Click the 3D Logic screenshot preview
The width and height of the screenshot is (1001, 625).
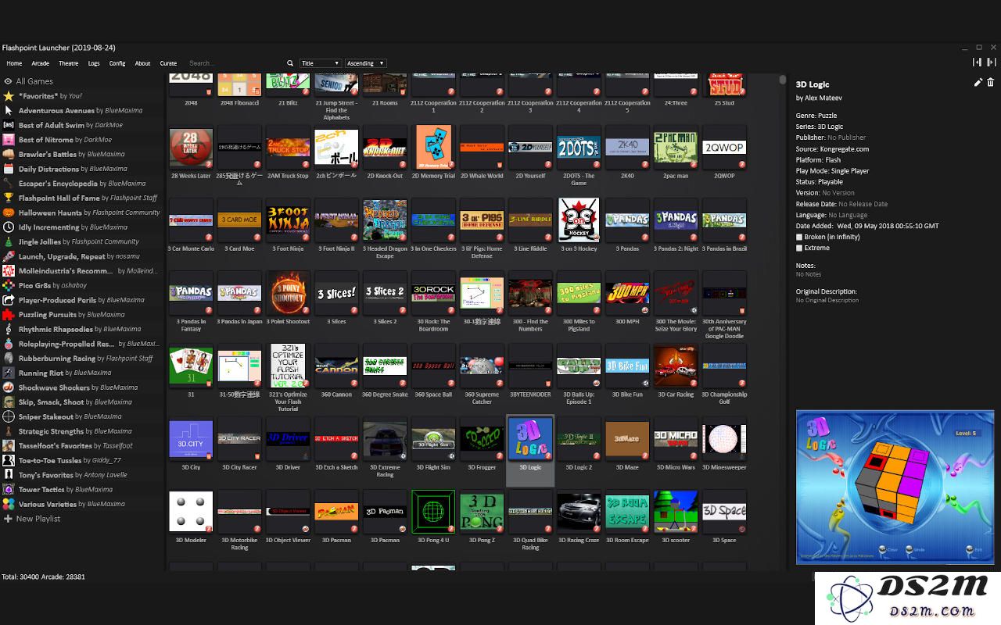pos(895,487)
